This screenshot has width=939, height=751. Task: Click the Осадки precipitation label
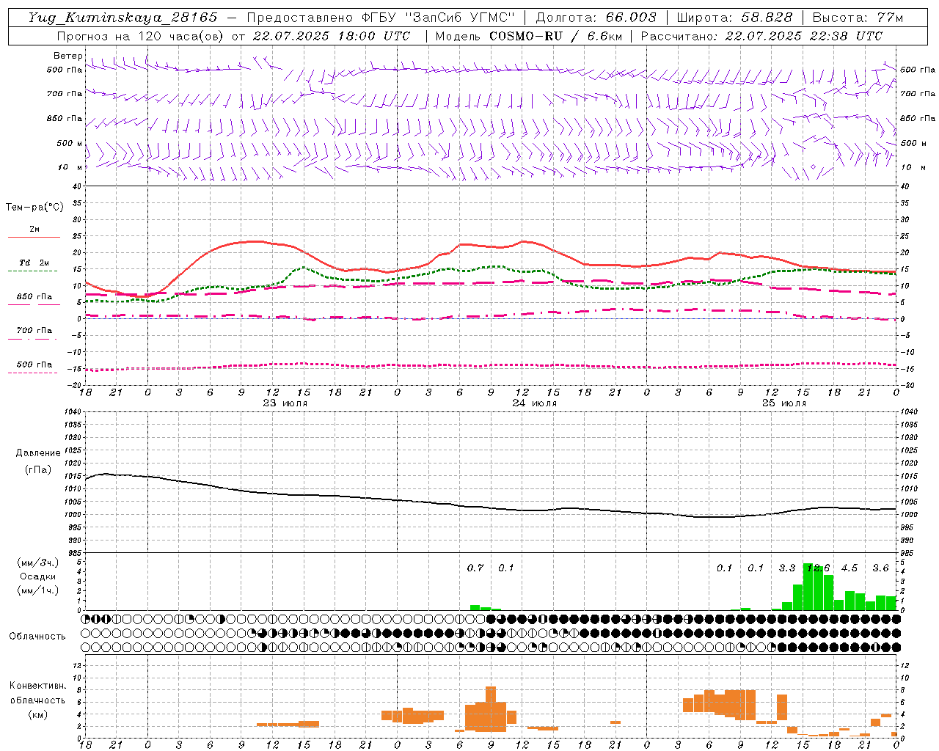(x=38, y=576)
